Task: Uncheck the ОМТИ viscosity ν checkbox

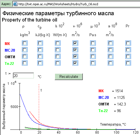Action: pyautogui.click(x=75, y=56)
